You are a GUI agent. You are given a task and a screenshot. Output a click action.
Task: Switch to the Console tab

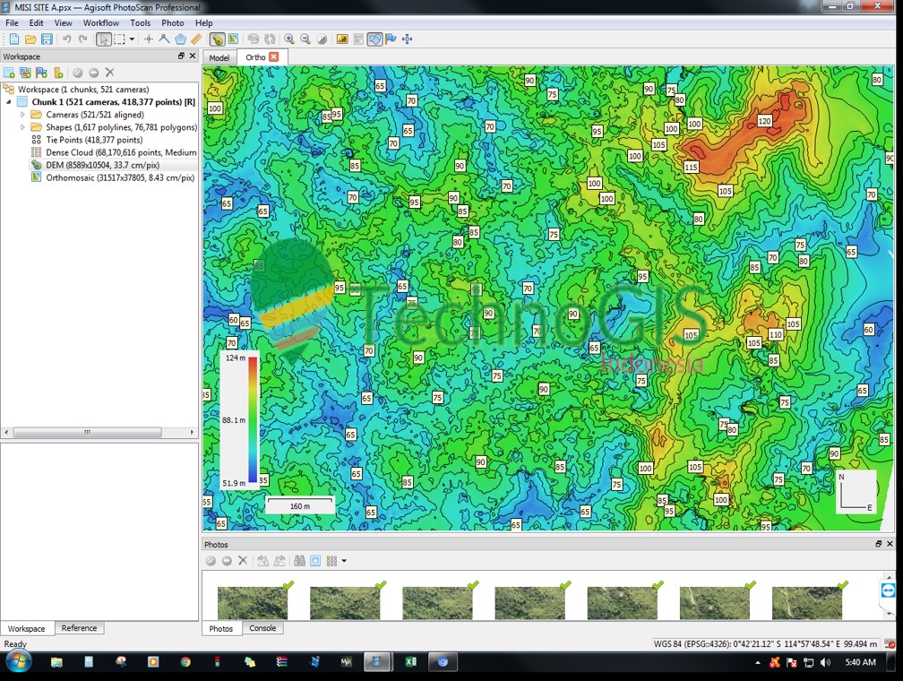click(x=262, y=628)
